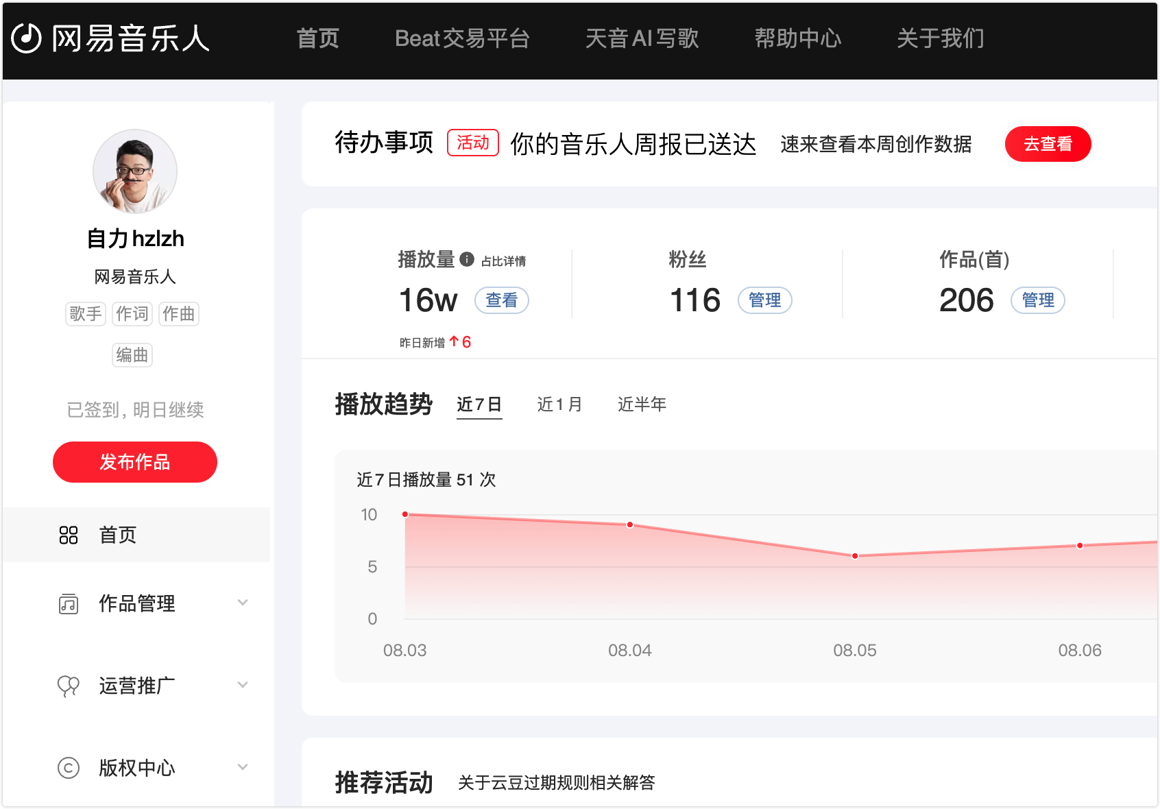Image resolution: width=1160 pixels, height=809 pixels.
Task: Click the 首页 grid icon in sidebar
Action: tap(69, 535)
